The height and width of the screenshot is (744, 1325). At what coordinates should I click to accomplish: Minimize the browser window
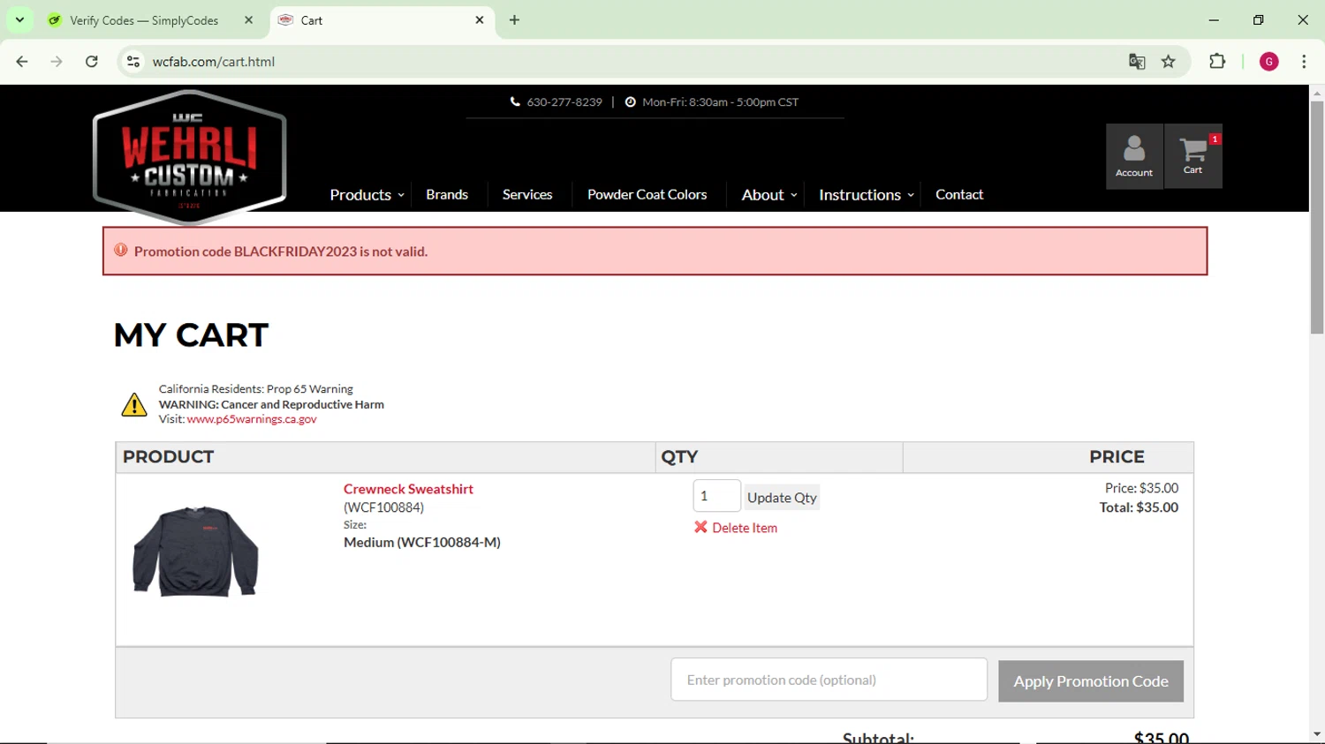pyautogui.click(x=1214, y=20)
